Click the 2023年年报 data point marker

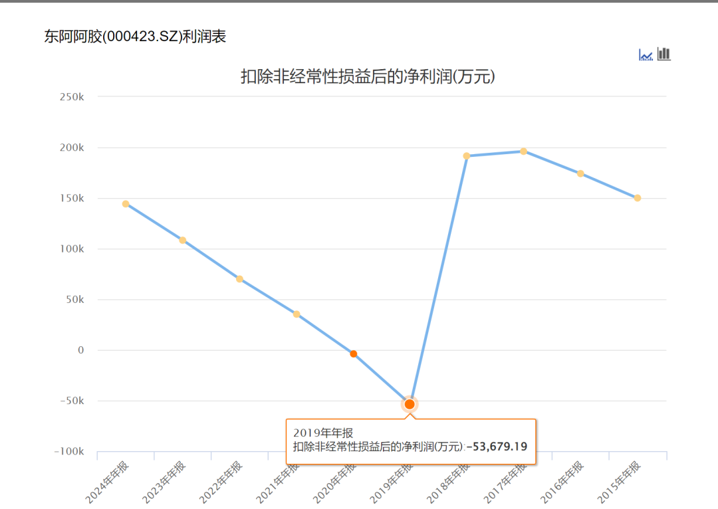point(182,239)
